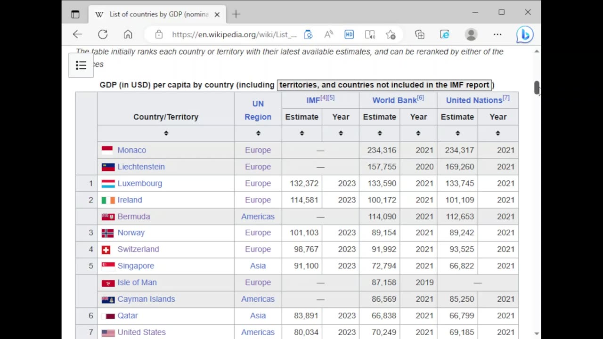Go back to the previous page
The width and height of the screenshot is (603, 339).
(x=77, y=34)
